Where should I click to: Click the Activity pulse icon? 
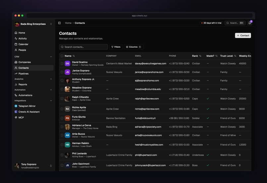click(16, 38)
